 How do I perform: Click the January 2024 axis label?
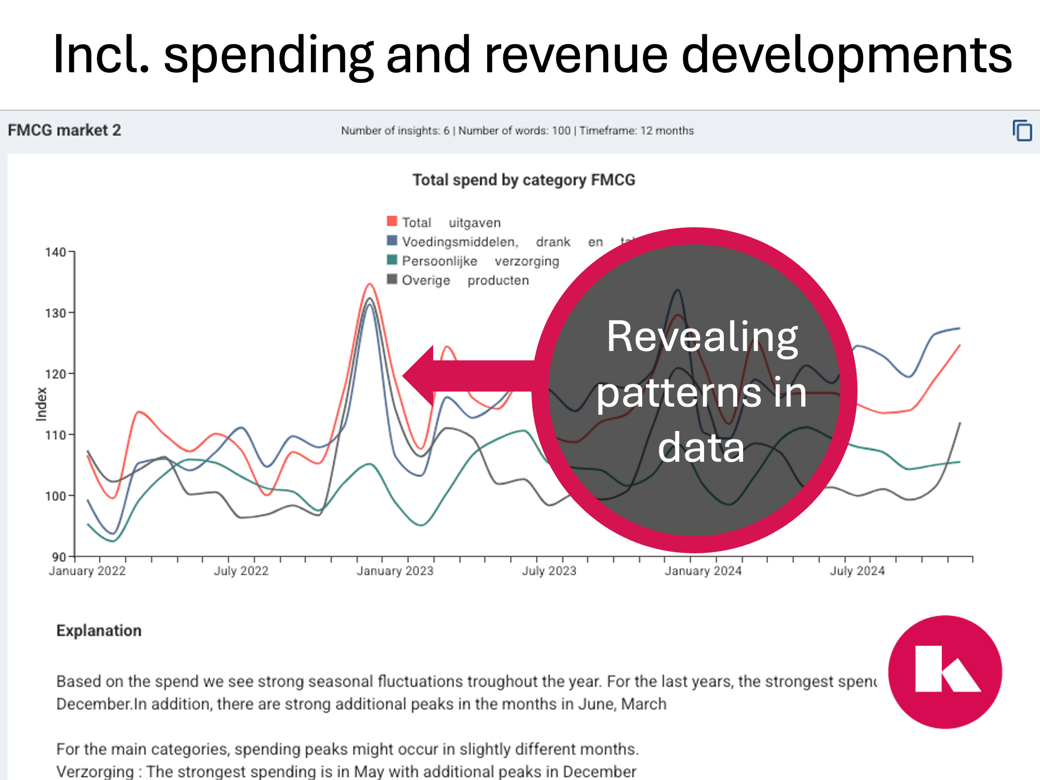[703, 571]
